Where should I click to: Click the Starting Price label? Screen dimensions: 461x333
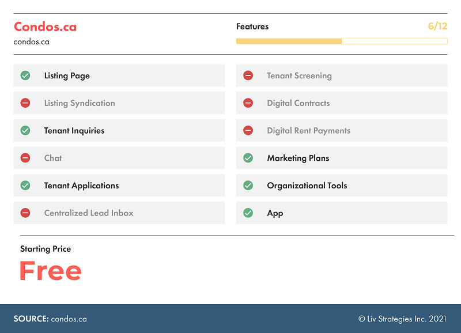point(46,249)
